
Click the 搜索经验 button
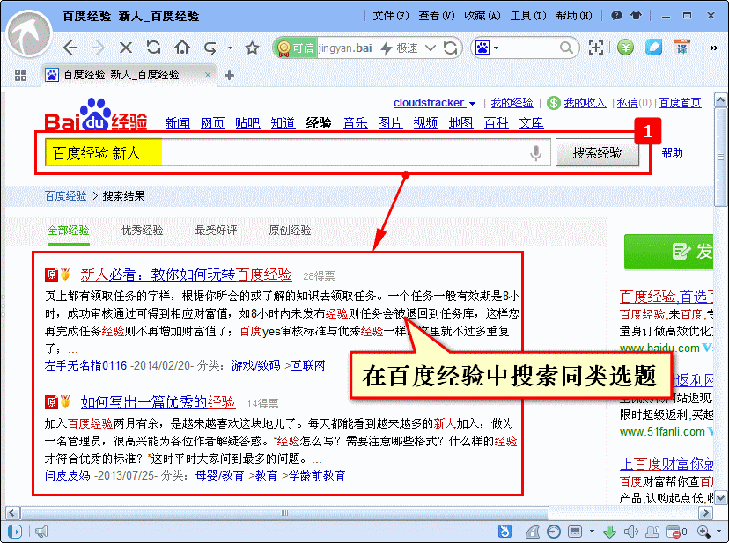(x=598, y=152)
